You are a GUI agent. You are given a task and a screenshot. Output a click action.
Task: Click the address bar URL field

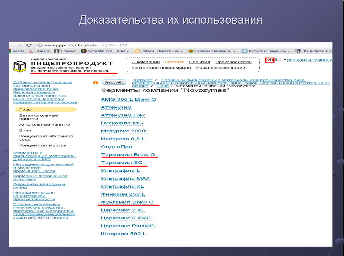tap(184, 45)
